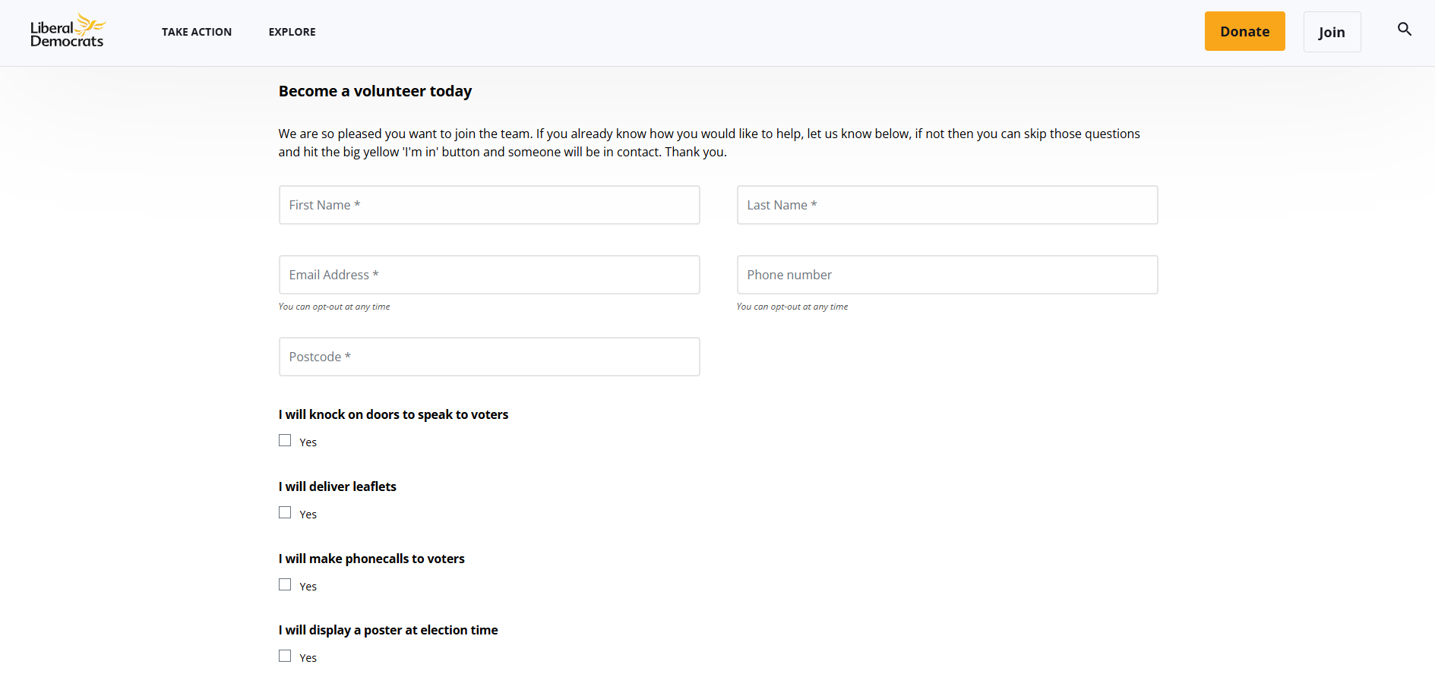Image resolution: width=1435 pixels, height=680 pixels.
Task: Select the Last Name input box
Action: 947,205
